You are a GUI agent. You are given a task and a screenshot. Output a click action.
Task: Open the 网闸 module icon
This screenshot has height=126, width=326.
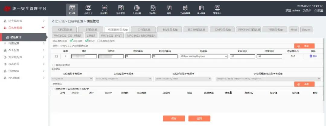pos(169,8)
